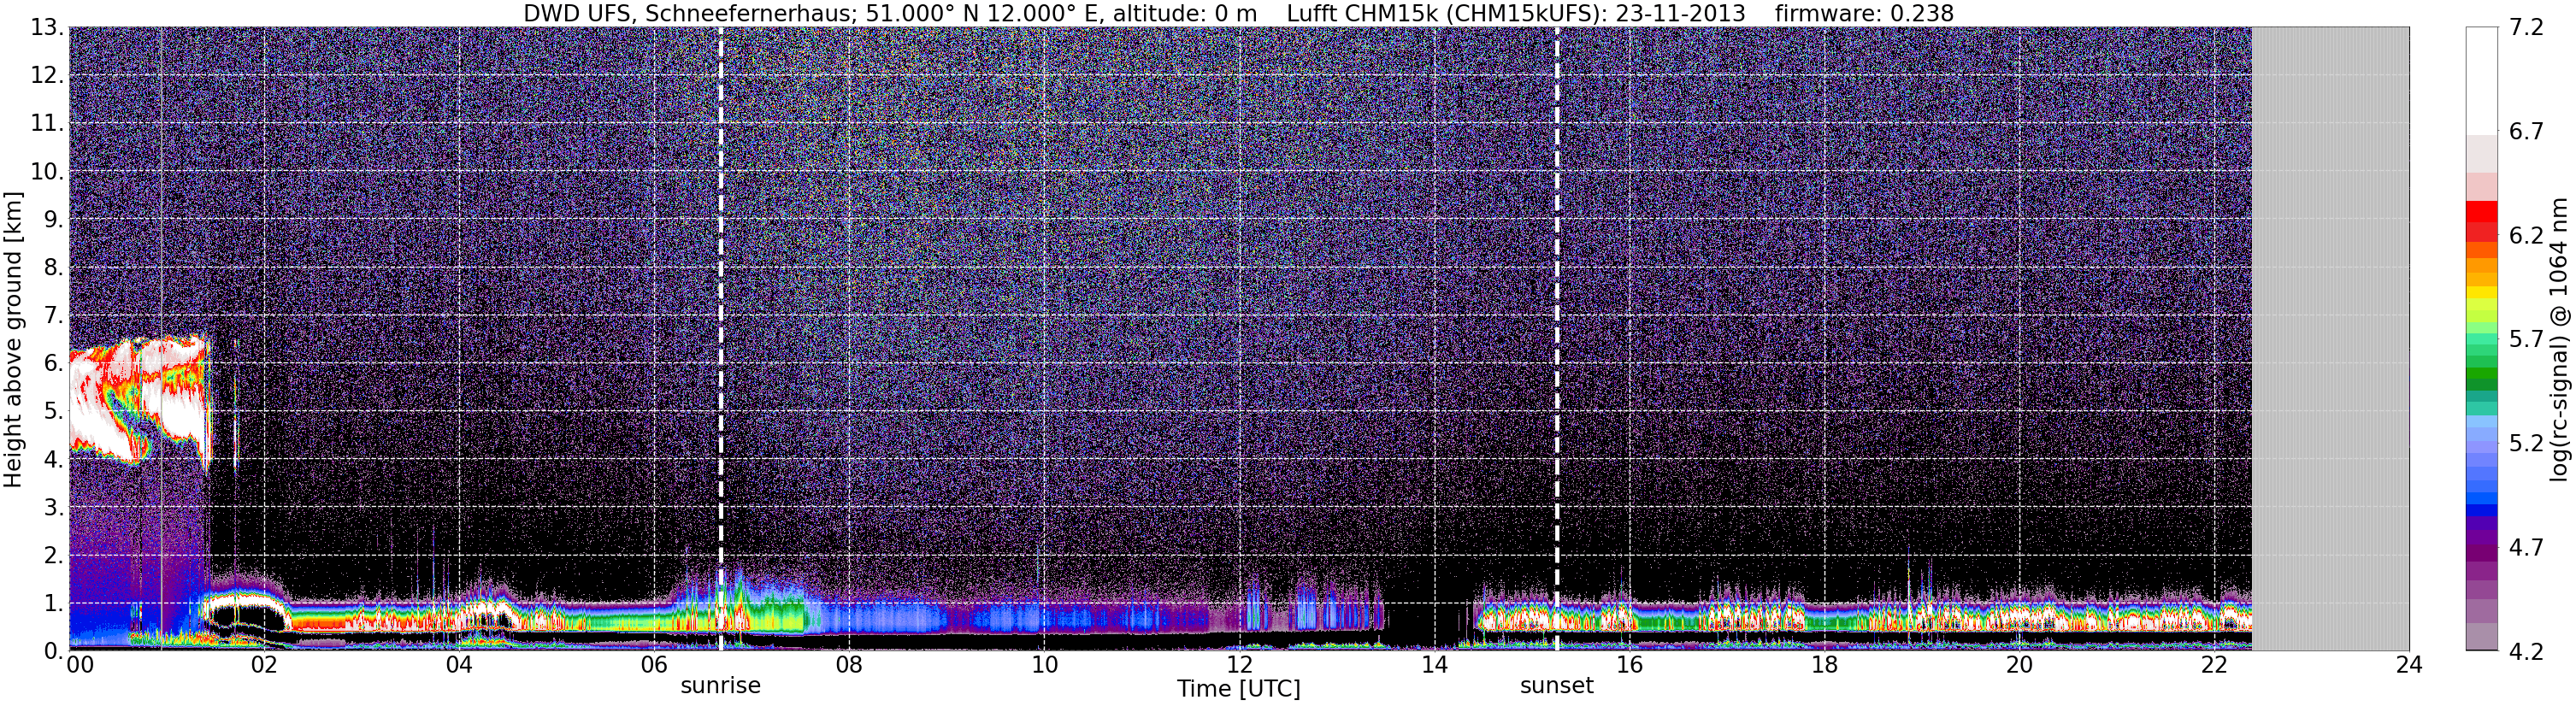Click the sunrise label below the axis

click(721, 686)
